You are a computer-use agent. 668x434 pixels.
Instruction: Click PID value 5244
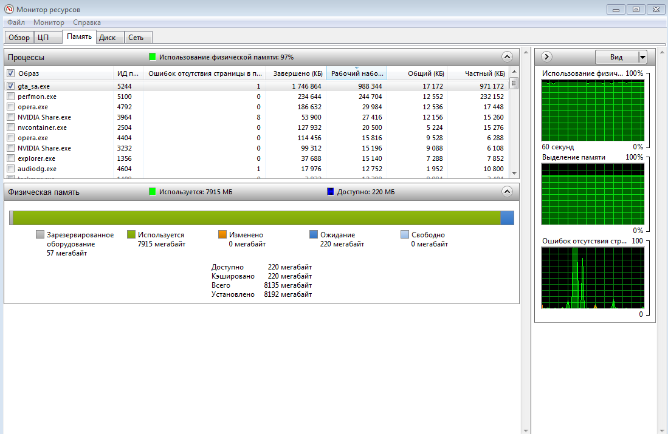[x=125, y=86]
